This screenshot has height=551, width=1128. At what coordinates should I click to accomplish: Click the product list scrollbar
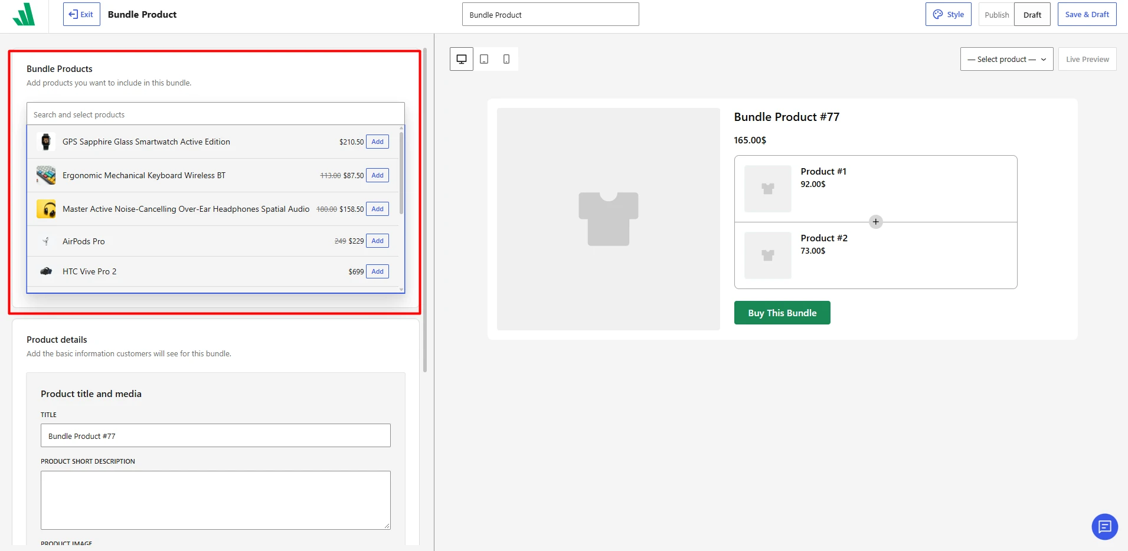401,172
